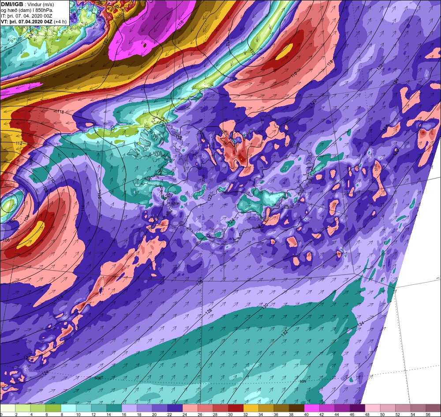Screen dimensions: 441x417
Task: Pick the purple 44–46 legend swatch
Action: (x=342, y=407)
